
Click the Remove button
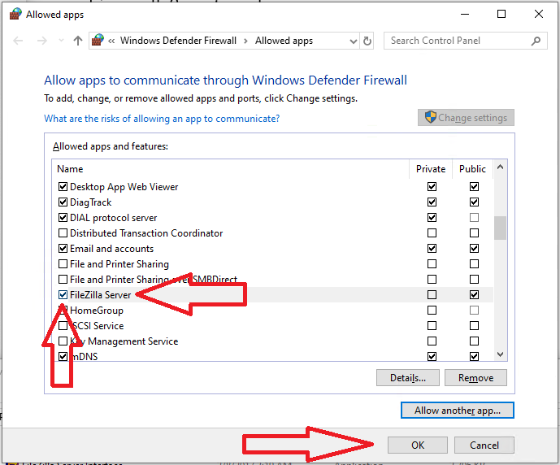click(475, 378)
